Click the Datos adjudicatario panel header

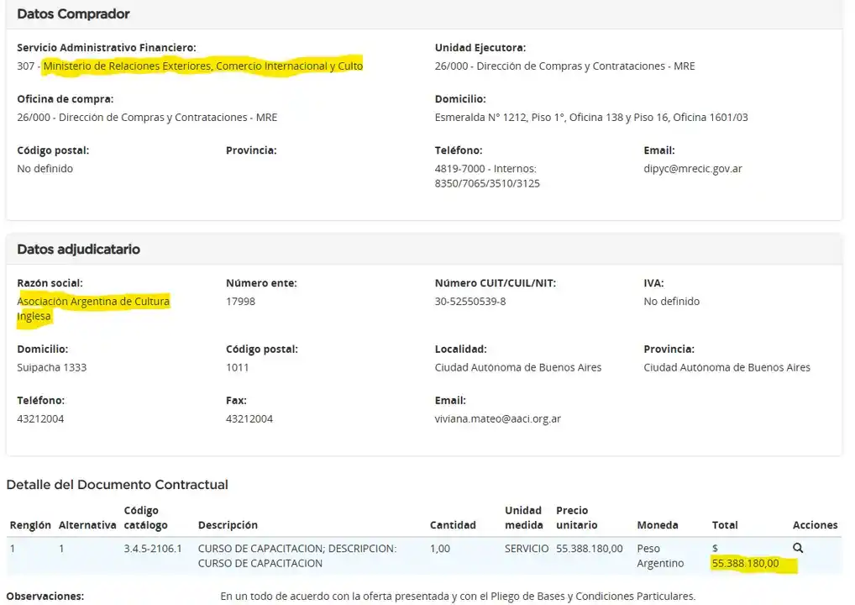[x=78, y=250]
